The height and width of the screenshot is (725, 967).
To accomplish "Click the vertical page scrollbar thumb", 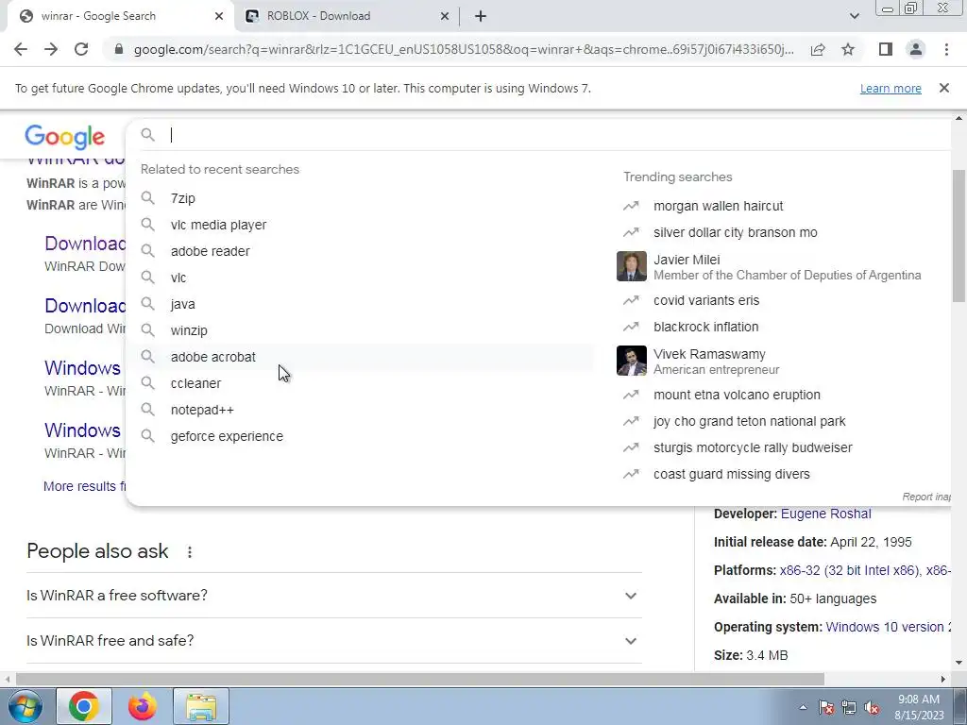I will tap(959, 235).
